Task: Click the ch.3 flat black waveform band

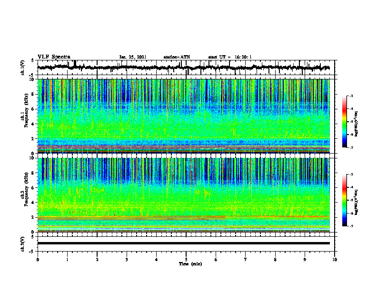Action: (183, 243)
